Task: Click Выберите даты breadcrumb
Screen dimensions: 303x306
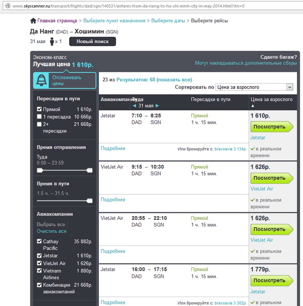Action: coord(168,21)
